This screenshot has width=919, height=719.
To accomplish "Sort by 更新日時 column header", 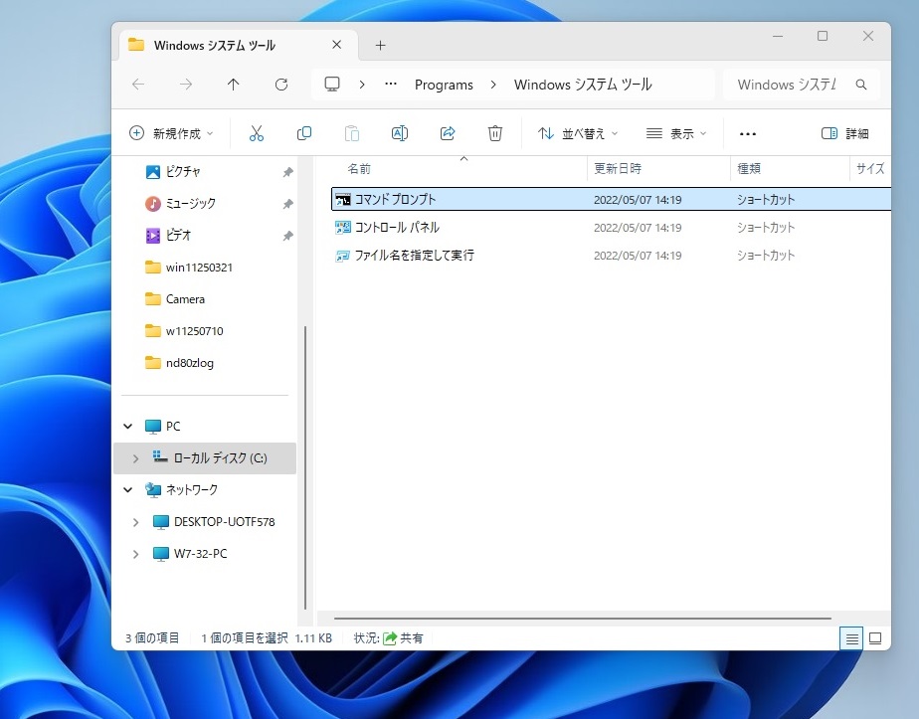I will pos(659,169).
